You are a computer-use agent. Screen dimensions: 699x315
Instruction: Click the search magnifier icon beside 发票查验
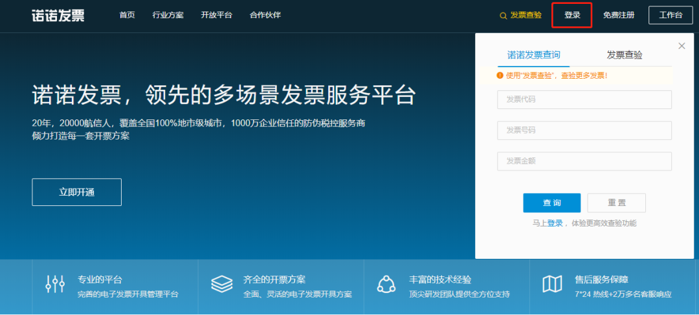click(504, 15)
